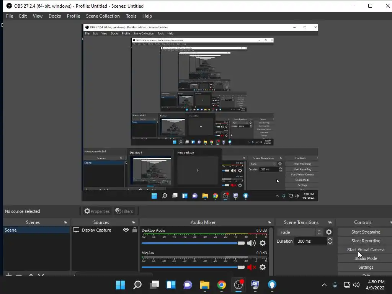Click Start Virtual Camera
This screenshot has width=392, height=294.
[x=366, y=250]
